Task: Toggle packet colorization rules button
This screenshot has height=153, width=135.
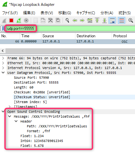Action: (x=122, y=20)
